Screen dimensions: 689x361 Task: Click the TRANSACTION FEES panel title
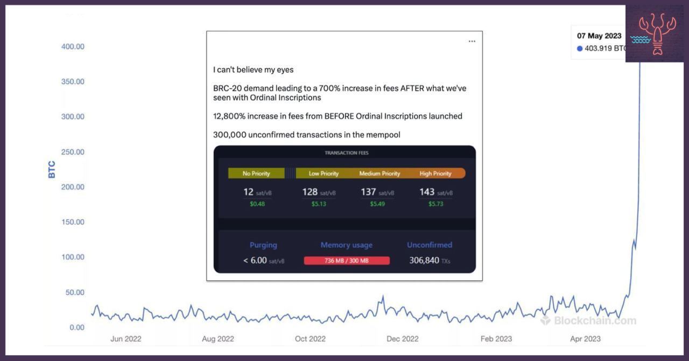click(347, 153)
